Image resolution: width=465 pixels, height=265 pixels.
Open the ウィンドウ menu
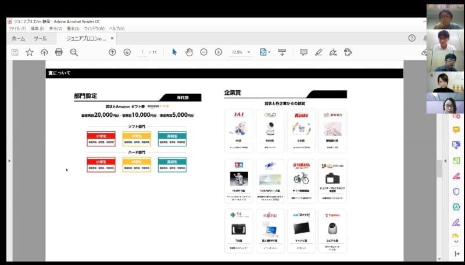(94, 28)
